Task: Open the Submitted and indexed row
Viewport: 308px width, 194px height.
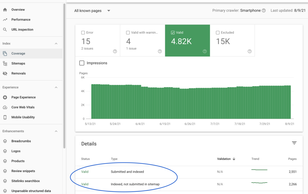Action: 189,172
